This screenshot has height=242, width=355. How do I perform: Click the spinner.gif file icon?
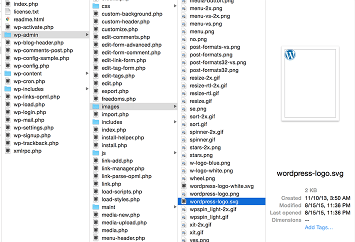click(x=184, y=139)
